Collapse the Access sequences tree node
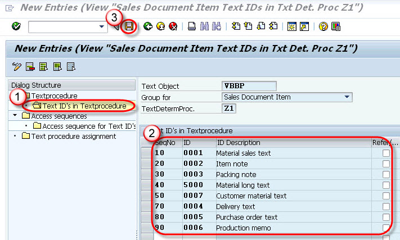400x240 pixels. coord(15,116)
